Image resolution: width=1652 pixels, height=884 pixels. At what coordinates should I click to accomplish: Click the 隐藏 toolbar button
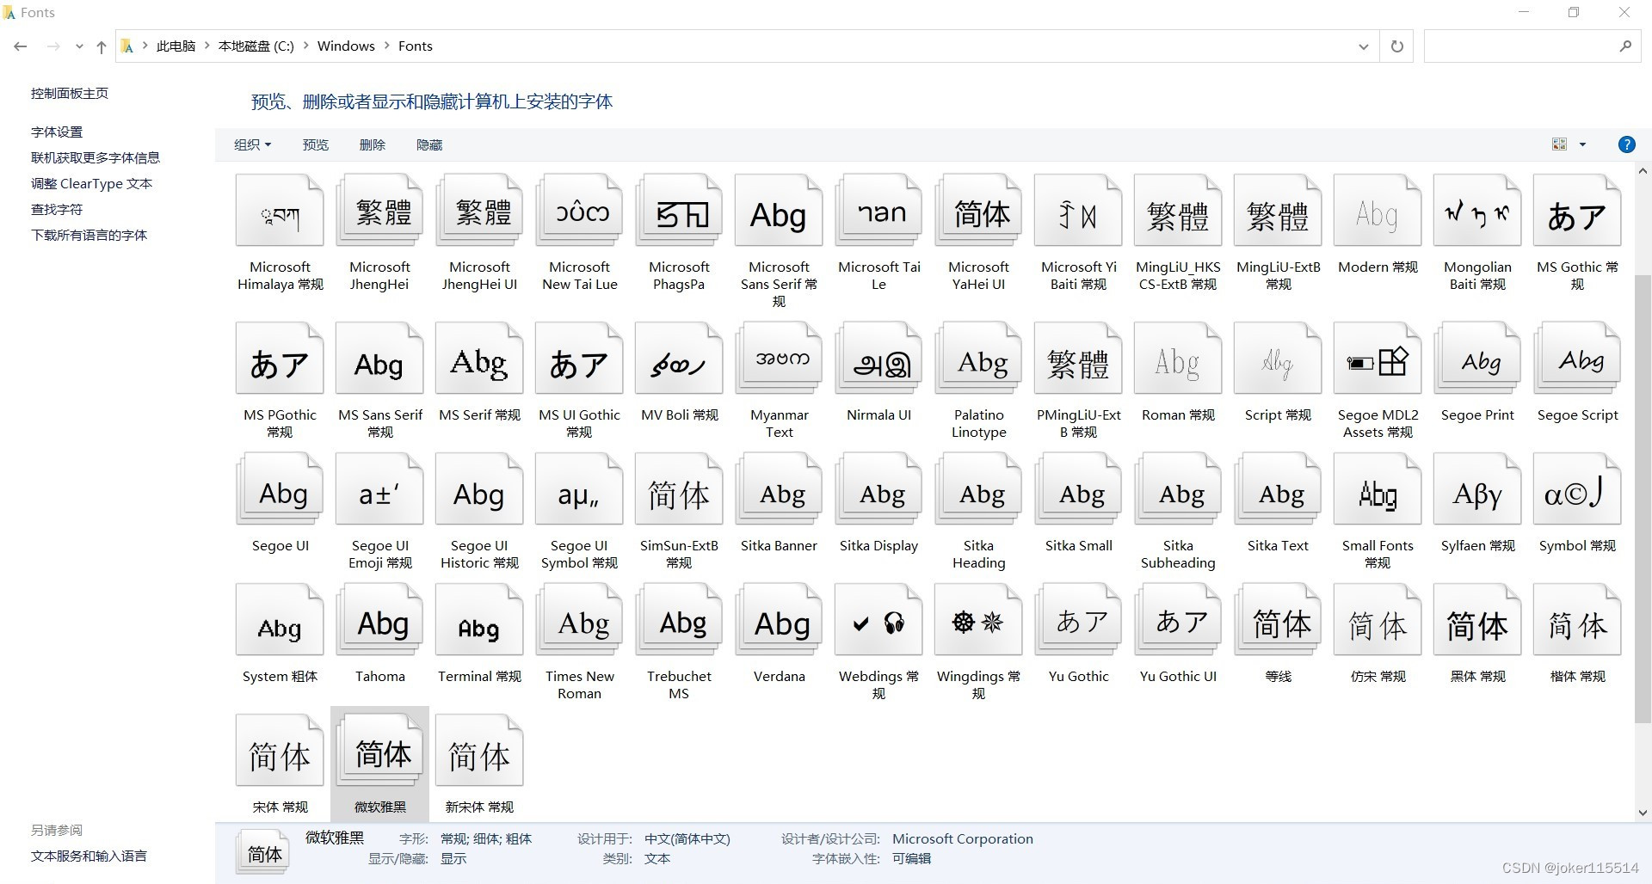pos(428,144)
